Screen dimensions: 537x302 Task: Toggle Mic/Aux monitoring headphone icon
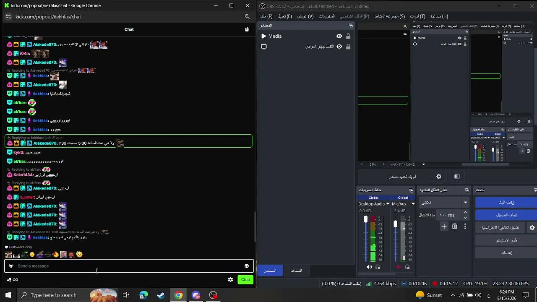point(407,267)
